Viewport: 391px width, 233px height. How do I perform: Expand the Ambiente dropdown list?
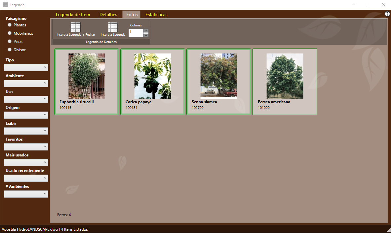click(26, 83)
